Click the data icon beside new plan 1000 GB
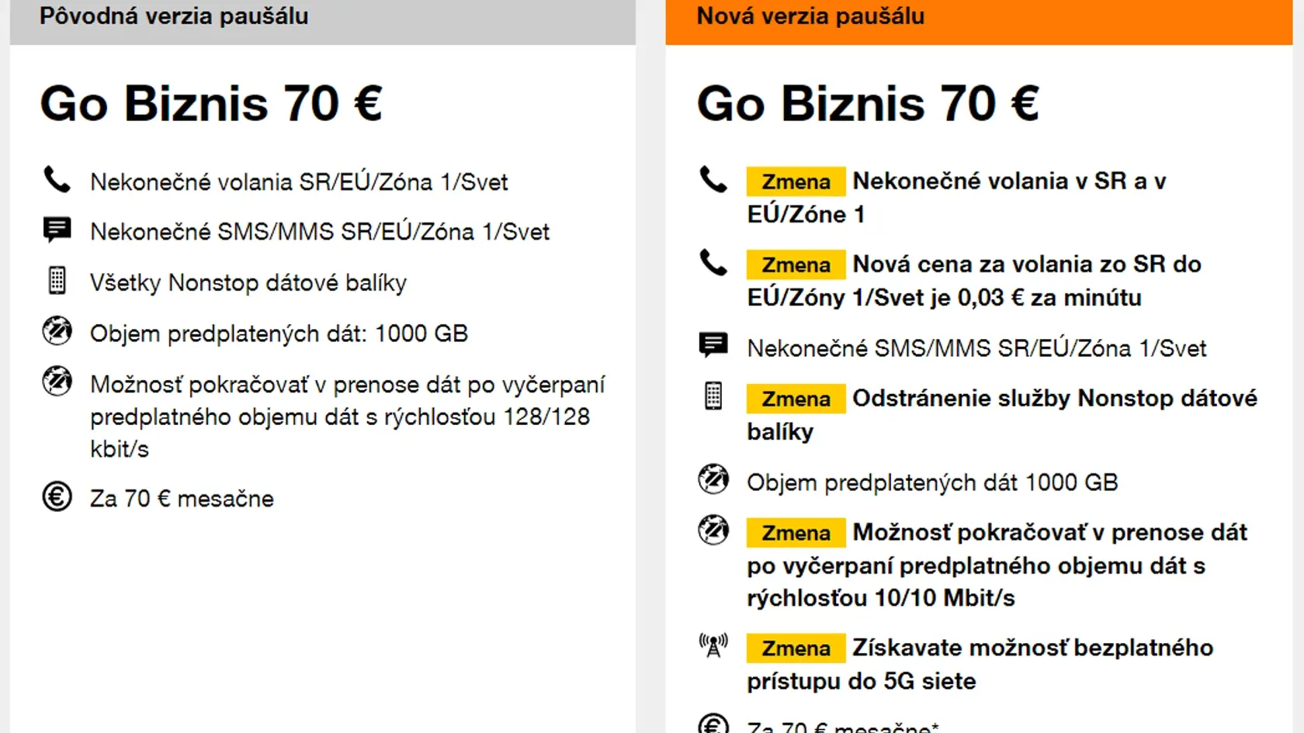 pyautogui.click(x=713, y=479)
